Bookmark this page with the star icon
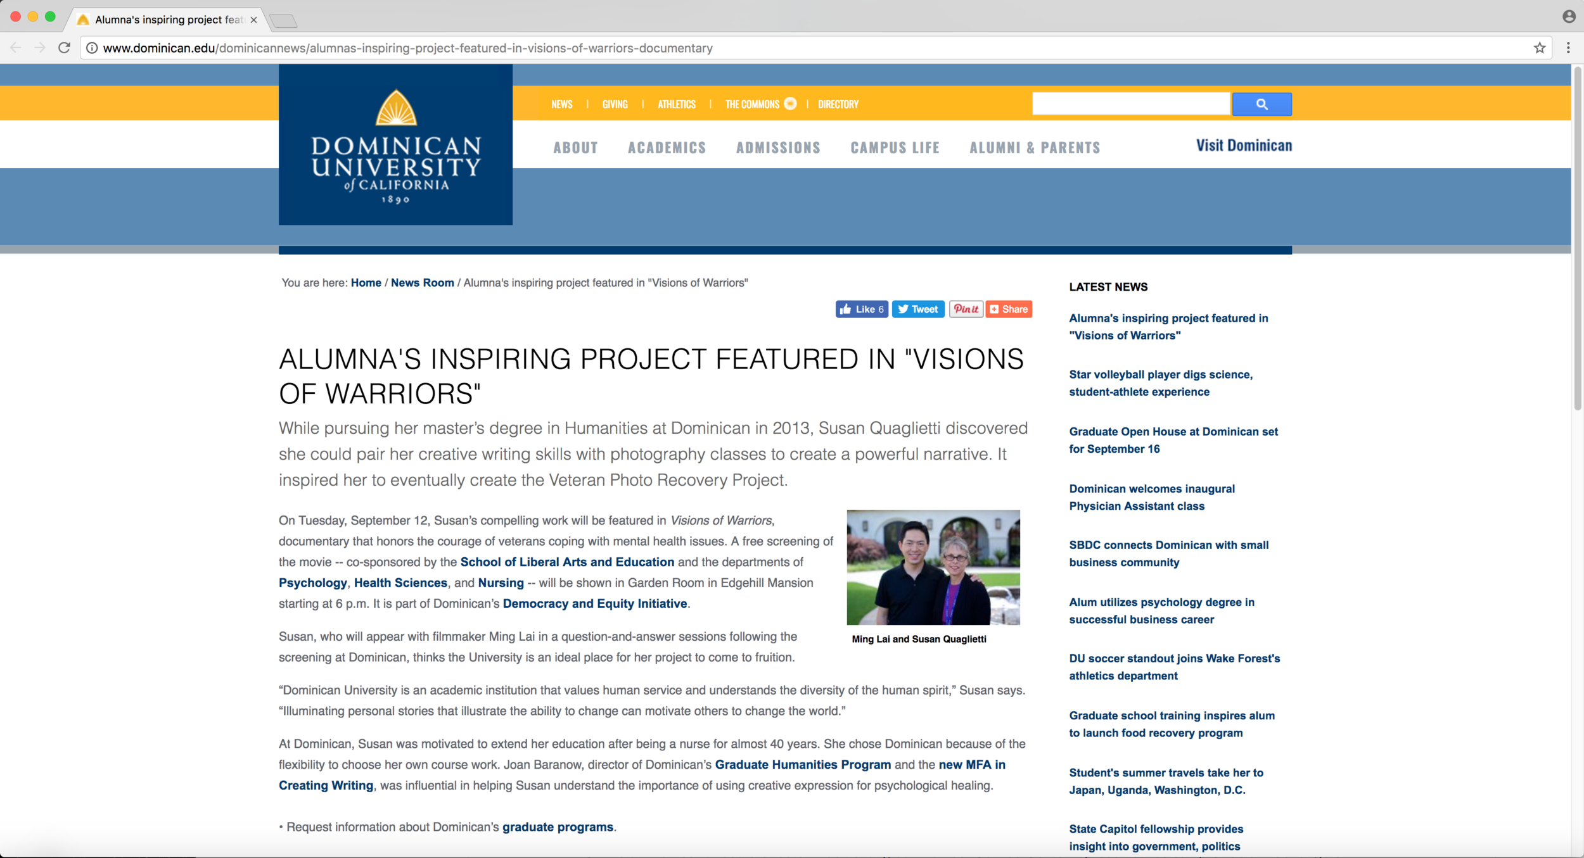 (x=1539, y=47)
